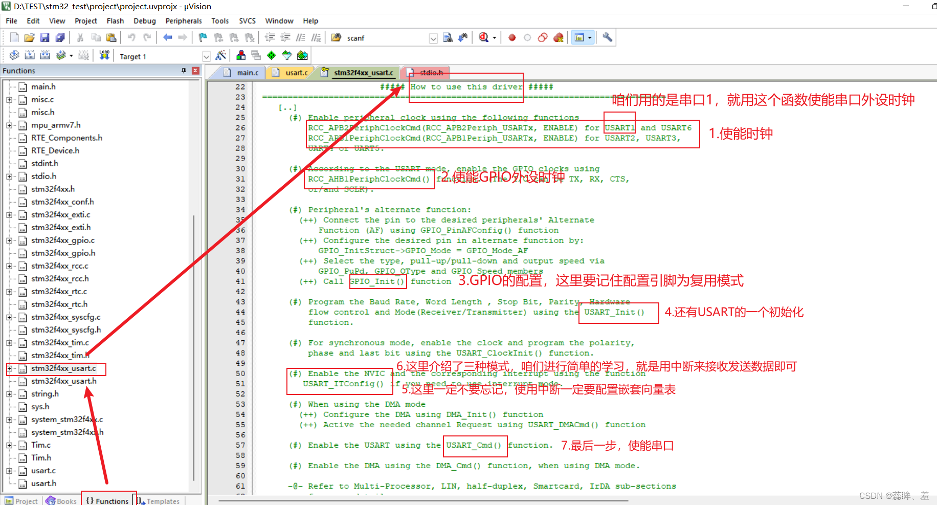
Task: Expand usart.c tree node
Action: coord(9,471)
